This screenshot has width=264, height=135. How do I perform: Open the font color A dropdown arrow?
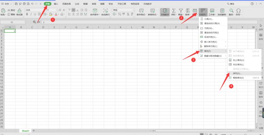click(58, 14)
